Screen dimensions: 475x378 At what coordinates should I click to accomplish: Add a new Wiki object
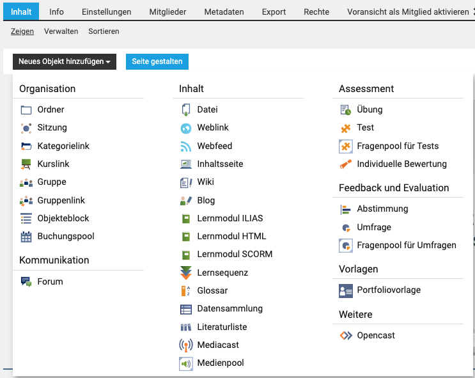[205, 182]
